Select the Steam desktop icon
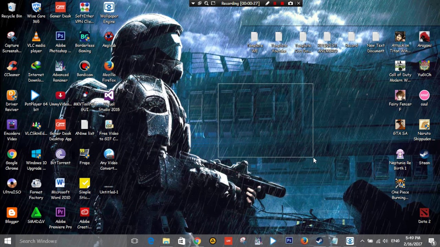The height and width of the screenshot is (247, 440). 425,157
